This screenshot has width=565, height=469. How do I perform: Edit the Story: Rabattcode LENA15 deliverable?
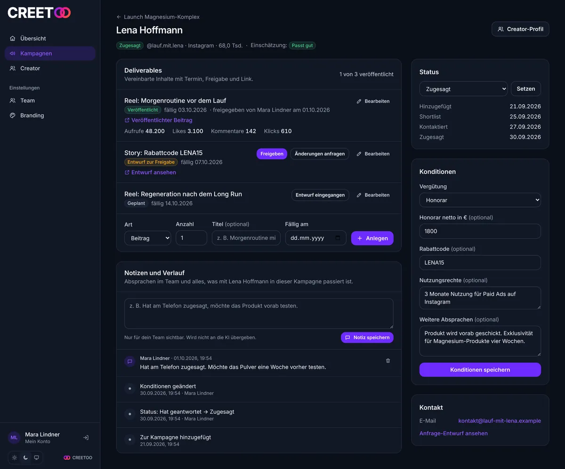click(373, 154)
